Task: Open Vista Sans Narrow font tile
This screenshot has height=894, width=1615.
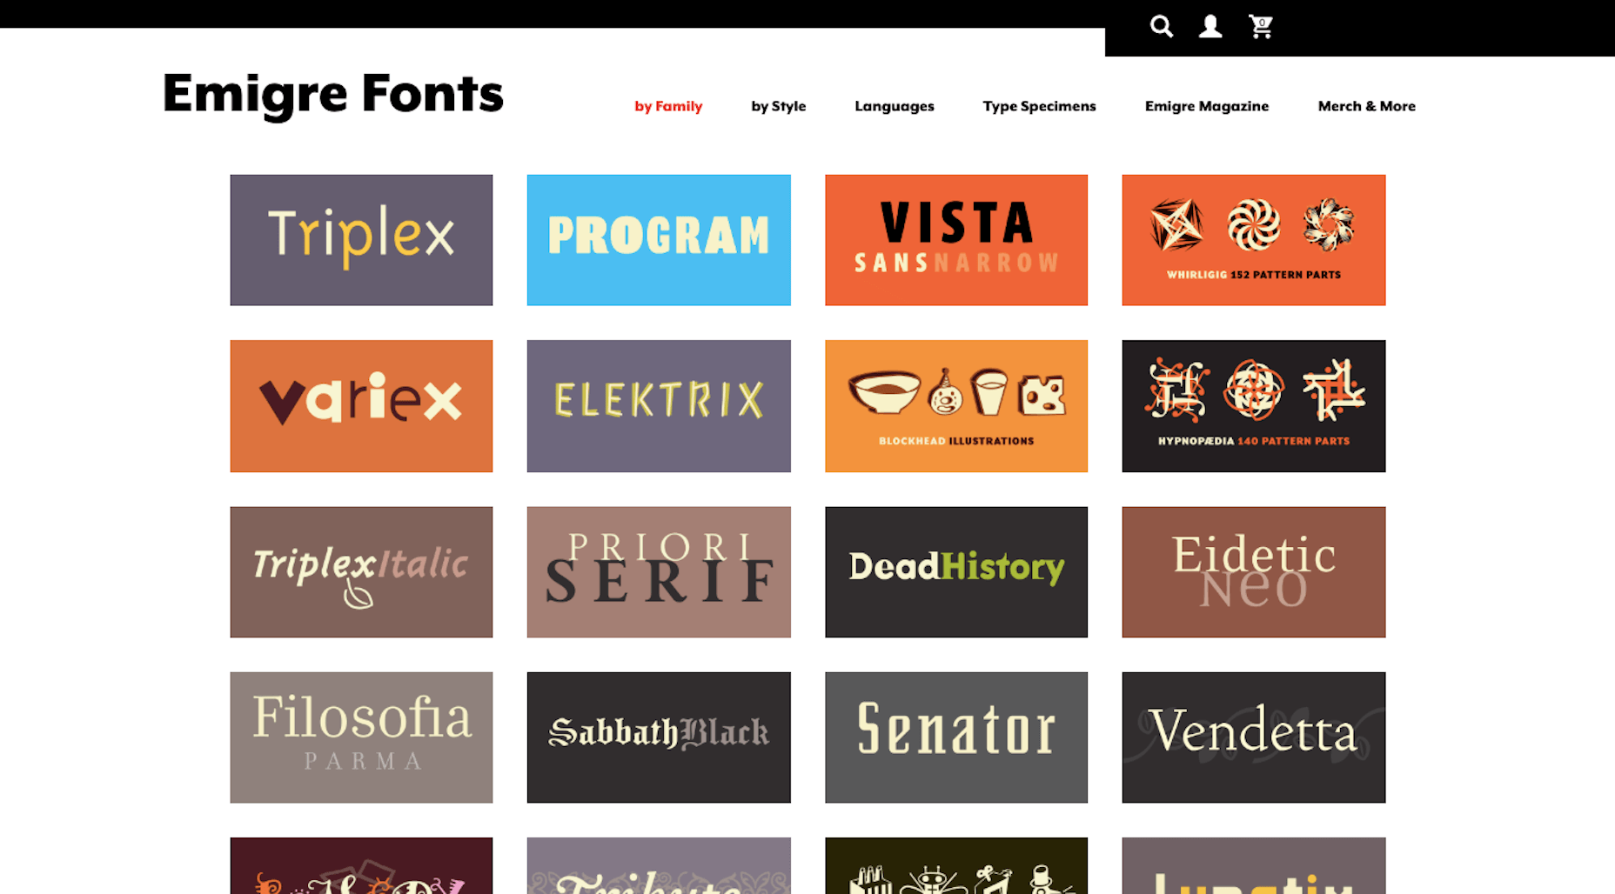Action: pyautogui.click(x=955, y=240)
